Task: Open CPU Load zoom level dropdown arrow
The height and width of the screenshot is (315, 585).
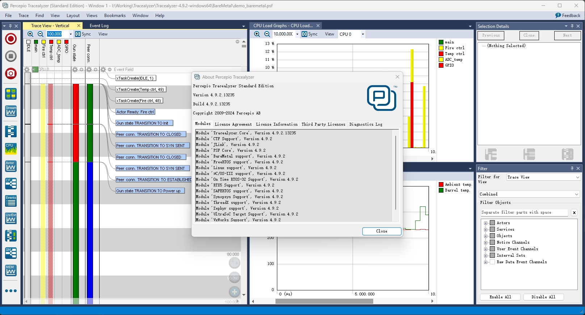Action: pyautogui.click(x=297, y=34)
